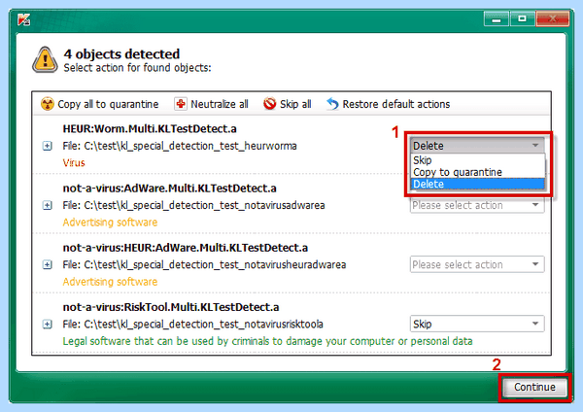
Task: Click the Continue button
Action: [x=534, y=387]
